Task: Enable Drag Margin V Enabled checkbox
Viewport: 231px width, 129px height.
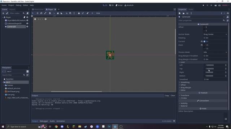Action: point(204,59)
